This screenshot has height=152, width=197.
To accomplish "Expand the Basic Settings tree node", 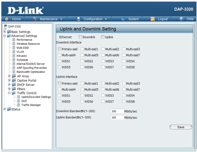I will [x=5, y=31].
